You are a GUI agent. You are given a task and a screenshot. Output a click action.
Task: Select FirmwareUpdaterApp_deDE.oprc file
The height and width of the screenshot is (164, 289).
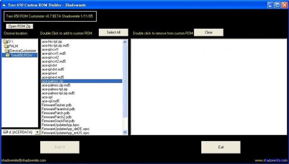point(65,129)
